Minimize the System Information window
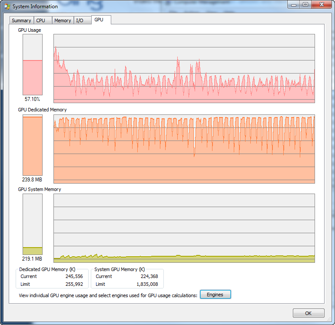 tap(294, 4)
